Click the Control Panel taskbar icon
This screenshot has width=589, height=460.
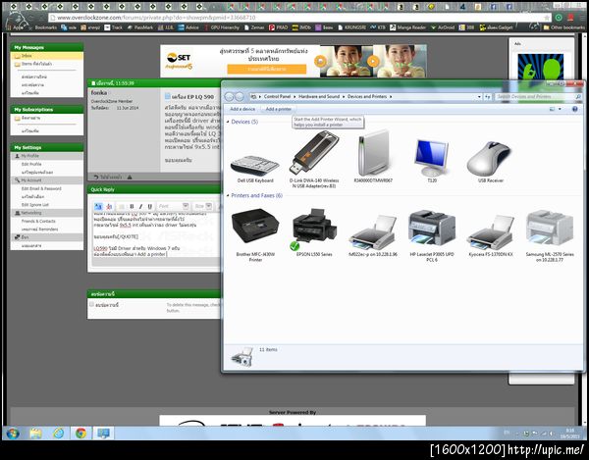point(103,434)
